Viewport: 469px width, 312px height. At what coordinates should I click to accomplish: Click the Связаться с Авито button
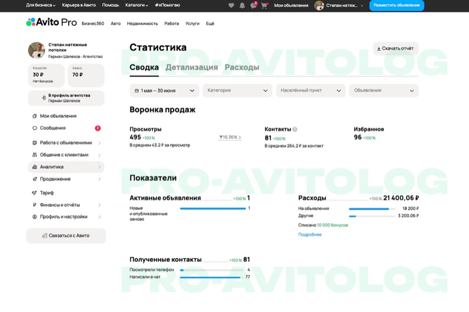pyautogui.click(x=66, y=236)
